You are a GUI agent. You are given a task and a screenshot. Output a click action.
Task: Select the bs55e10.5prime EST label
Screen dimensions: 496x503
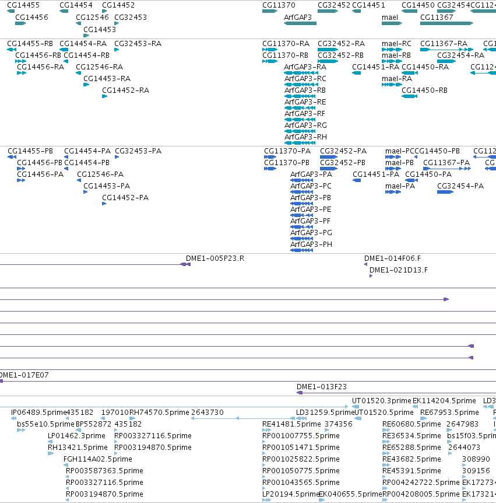point(45,424)
